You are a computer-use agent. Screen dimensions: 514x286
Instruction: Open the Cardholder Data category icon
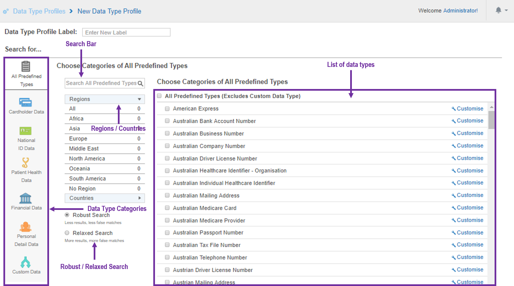[26, 102]
